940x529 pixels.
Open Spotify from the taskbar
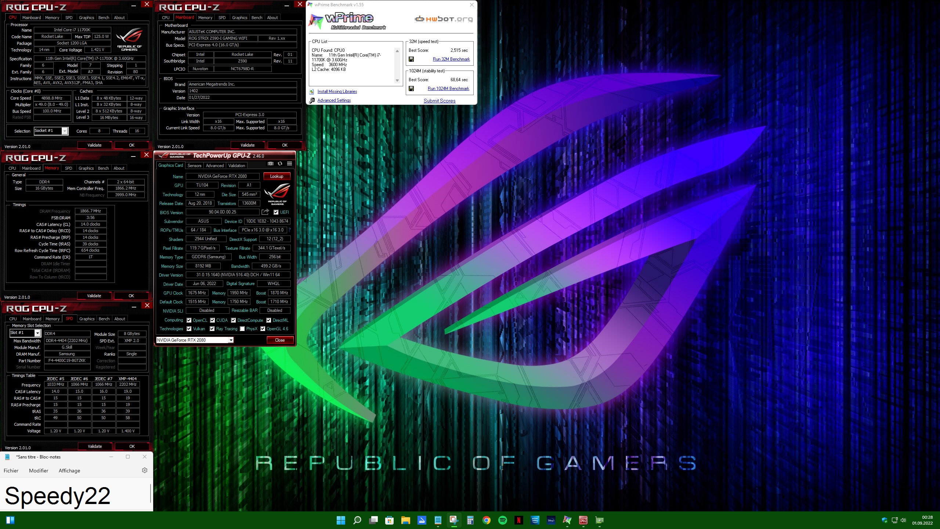click(503, 520)
